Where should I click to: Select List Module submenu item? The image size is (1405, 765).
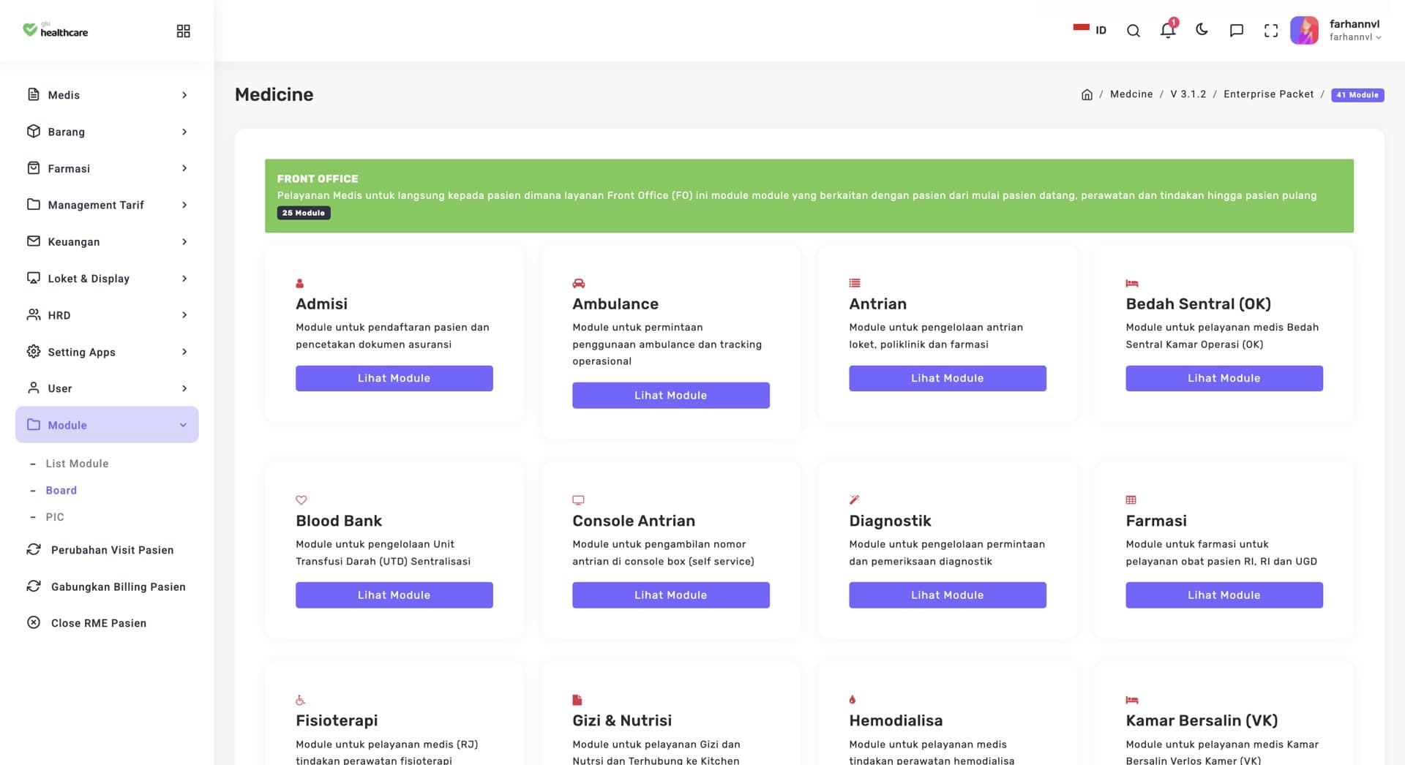[77, 464]
